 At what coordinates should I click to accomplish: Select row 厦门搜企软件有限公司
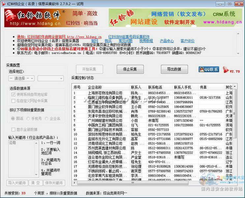[152, 107]
